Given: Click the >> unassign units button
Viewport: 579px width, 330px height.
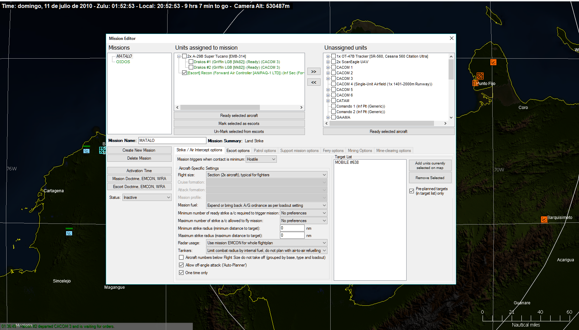Looking at the screenshot, I should pos(314,71).
